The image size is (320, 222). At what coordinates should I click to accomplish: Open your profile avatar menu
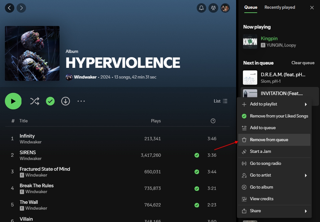(225, 8)
